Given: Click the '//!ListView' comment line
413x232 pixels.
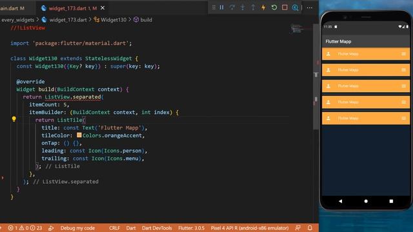Looking at the screenshot, I should [28, 28].
